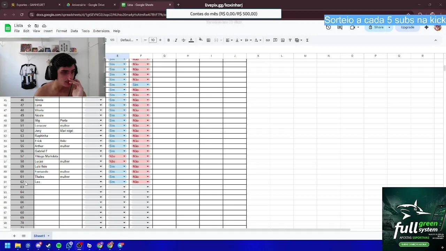Select the cell containing Mari nigri

point(71,131)
